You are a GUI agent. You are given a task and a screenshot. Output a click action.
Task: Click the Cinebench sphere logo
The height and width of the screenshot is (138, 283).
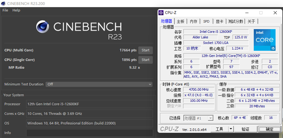[x=42, y=27]
